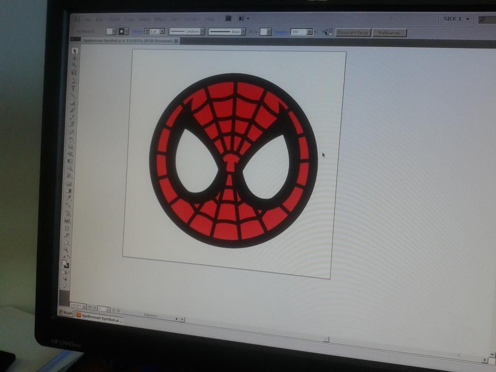
Task: Select the Type tool
Action: [74, 88]
